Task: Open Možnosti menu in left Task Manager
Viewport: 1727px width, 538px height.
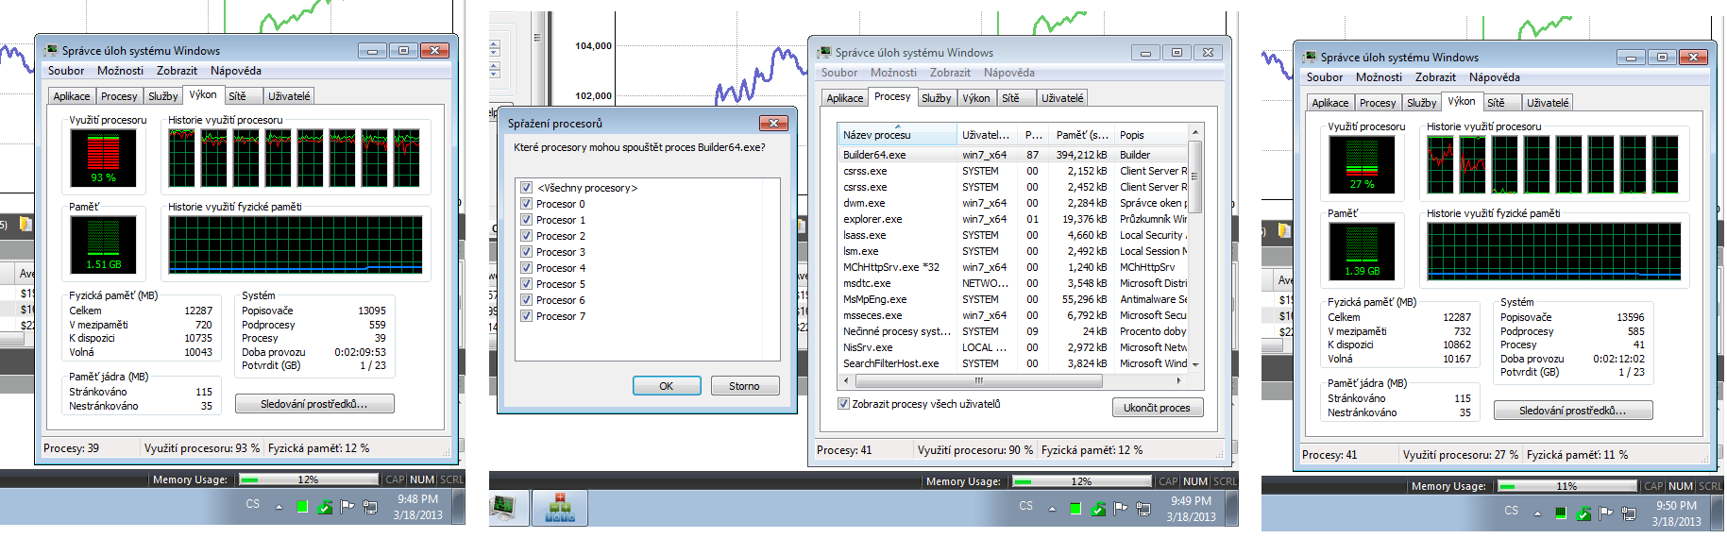Action: [x=120, y=71]
